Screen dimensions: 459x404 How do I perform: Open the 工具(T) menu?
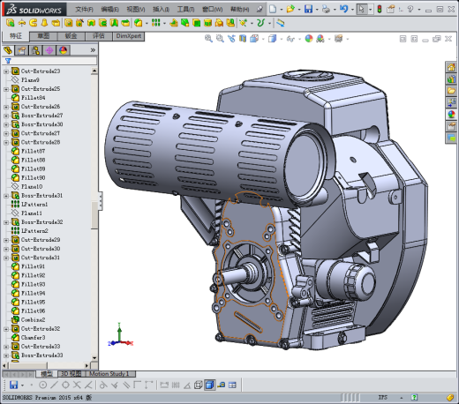point(185,10)
